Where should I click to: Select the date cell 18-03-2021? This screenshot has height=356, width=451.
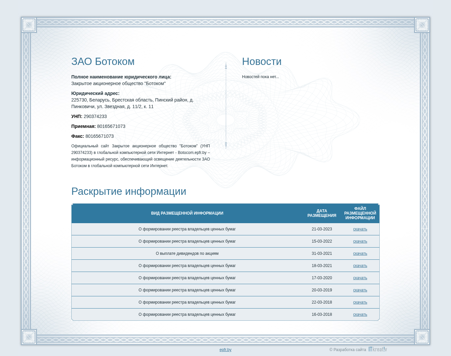322,266
